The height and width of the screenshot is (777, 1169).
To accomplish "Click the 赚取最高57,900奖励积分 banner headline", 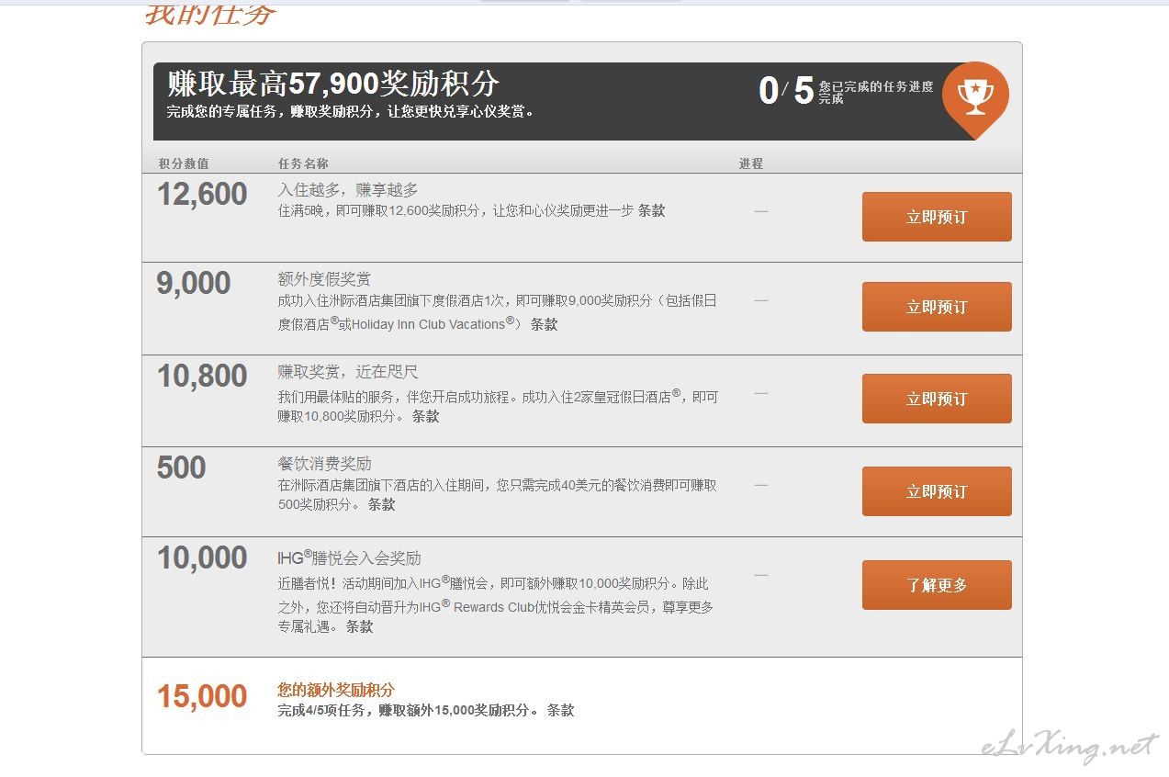I will [333, 84].
